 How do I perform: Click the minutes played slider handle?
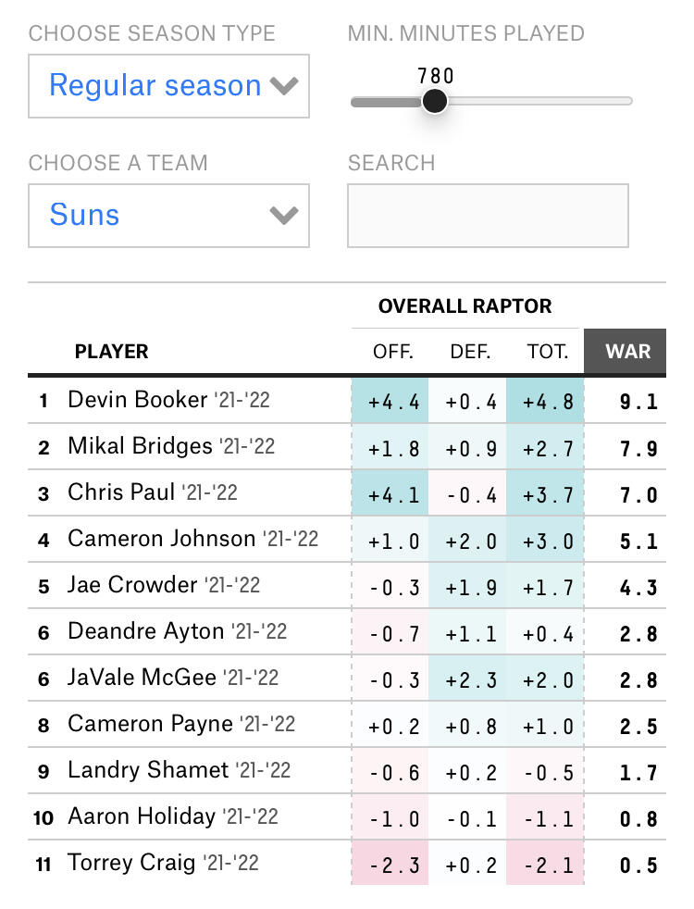point(434,101)
